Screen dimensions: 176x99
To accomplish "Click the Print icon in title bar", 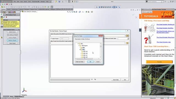I will (x=63, y=2).
